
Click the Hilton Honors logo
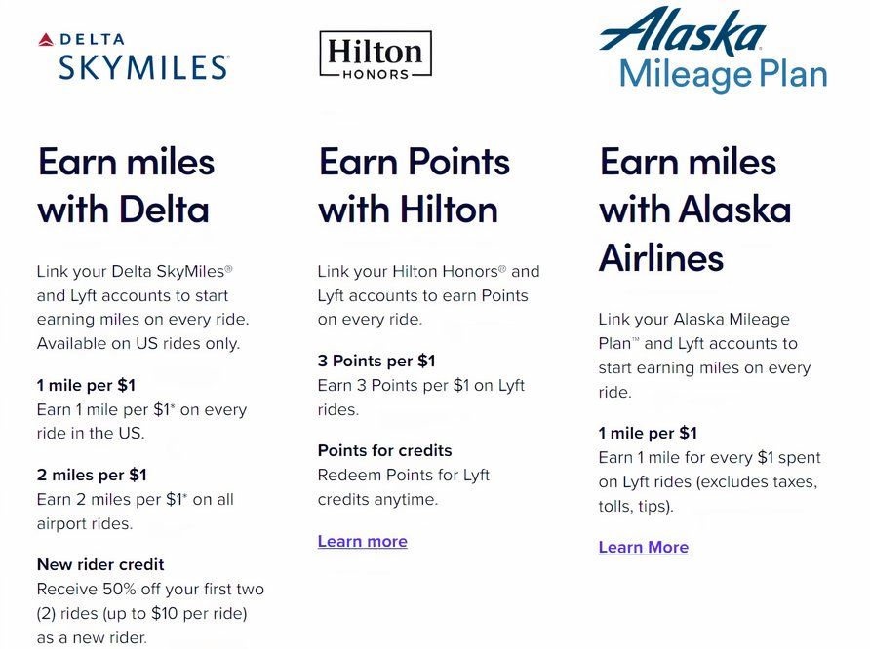(x=376, y=55)
